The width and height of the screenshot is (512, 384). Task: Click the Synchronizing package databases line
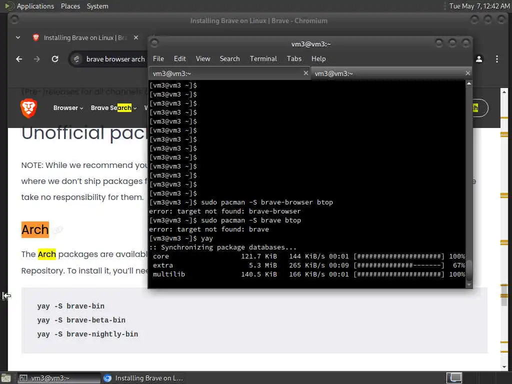(222, 247)
